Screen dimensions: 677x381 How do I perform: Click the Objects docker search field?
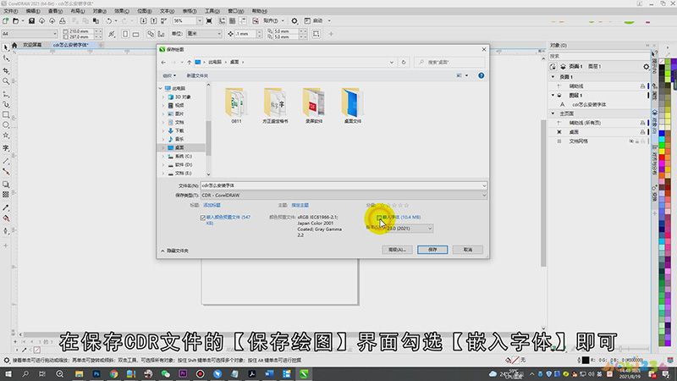coord(599,56)
